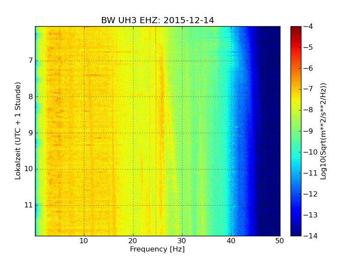
Task: Click the green middle section of the colorbar
Action: click(296, 131)
